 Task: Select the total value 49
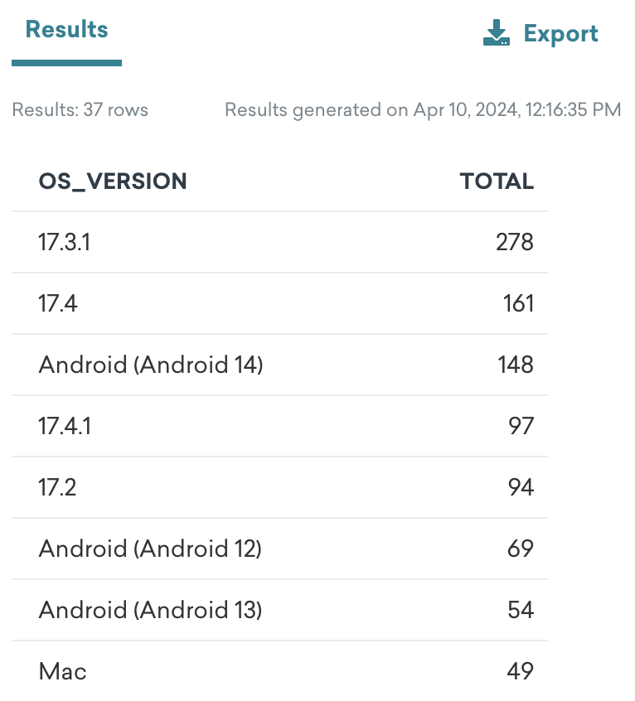521,671
